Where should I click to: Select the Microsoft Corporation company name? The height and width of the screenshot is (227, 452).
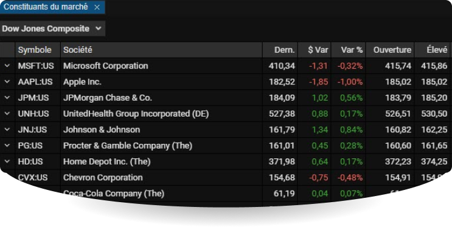pos(105,66)
